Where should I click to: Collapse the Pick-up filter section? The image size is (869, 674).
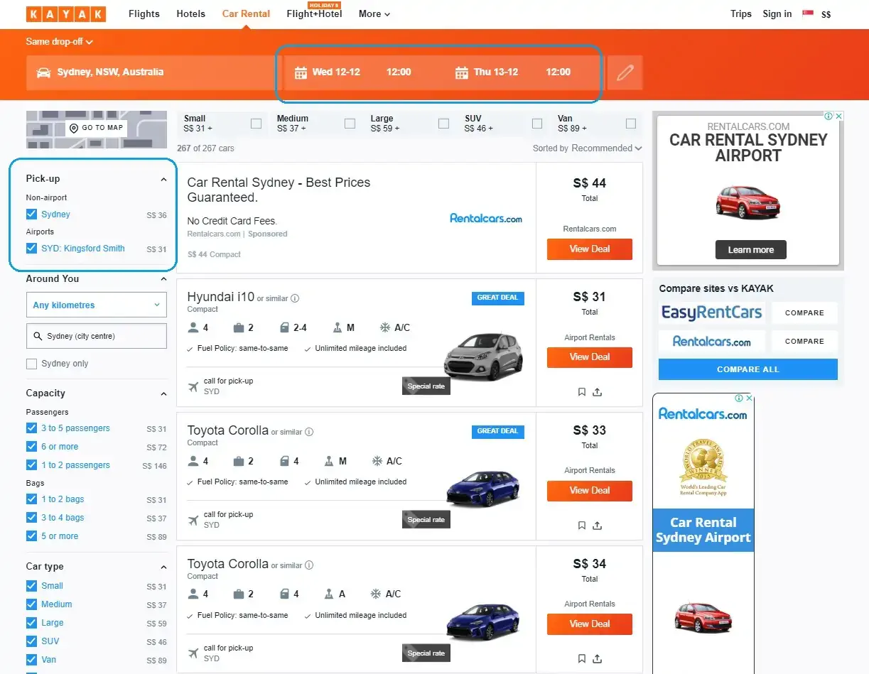(x=163, y=180)
